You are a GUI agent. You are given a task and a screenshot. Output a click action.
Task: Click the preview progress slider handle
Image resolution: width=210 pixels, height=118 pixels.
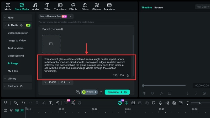(143, 85)
